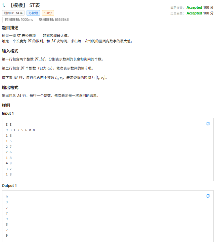Click the 空间限制 65536kB text

coord(54,19)
